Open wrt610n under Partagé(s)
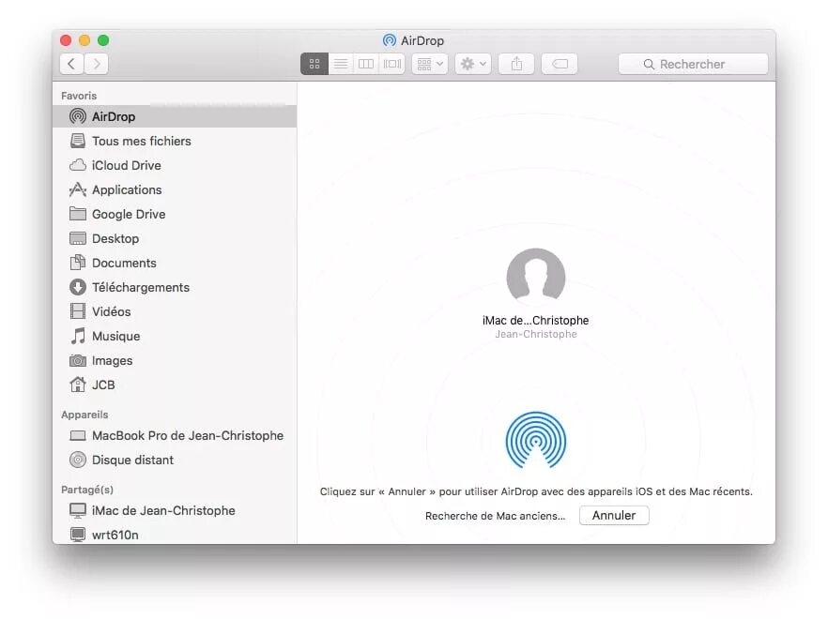 [115, 535]
